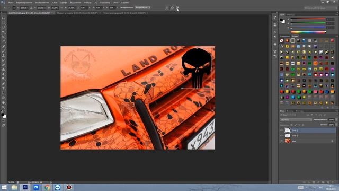Toggle lock all icon in Layers
Viewport: 339px width, 191px height.
[x=303, y=125]
